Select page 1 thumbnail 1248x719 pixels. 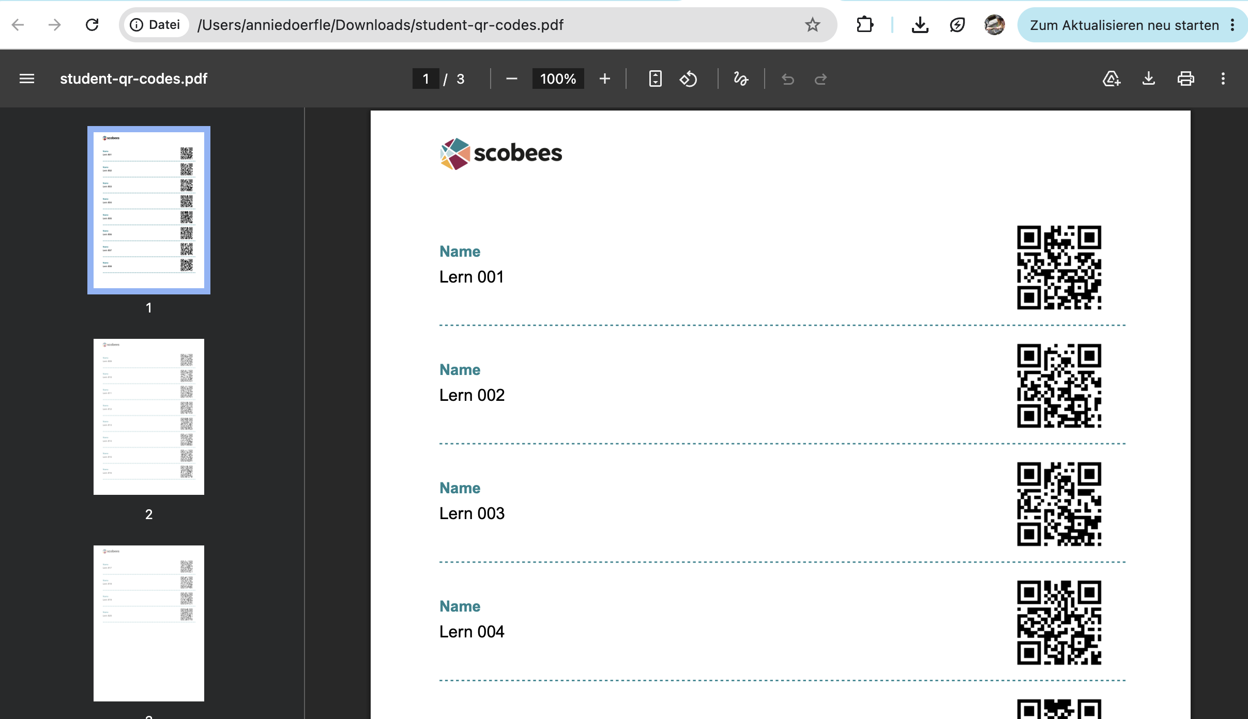point(149,210)
